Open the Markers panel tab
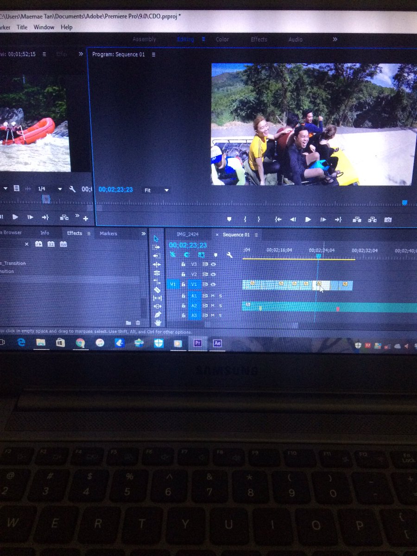Image resolution: width=417 pixels, height=556 pixels. 108,234
